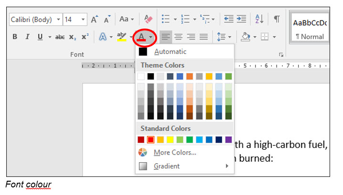Click the Sort A to Z icon

(x=259, y=19)
